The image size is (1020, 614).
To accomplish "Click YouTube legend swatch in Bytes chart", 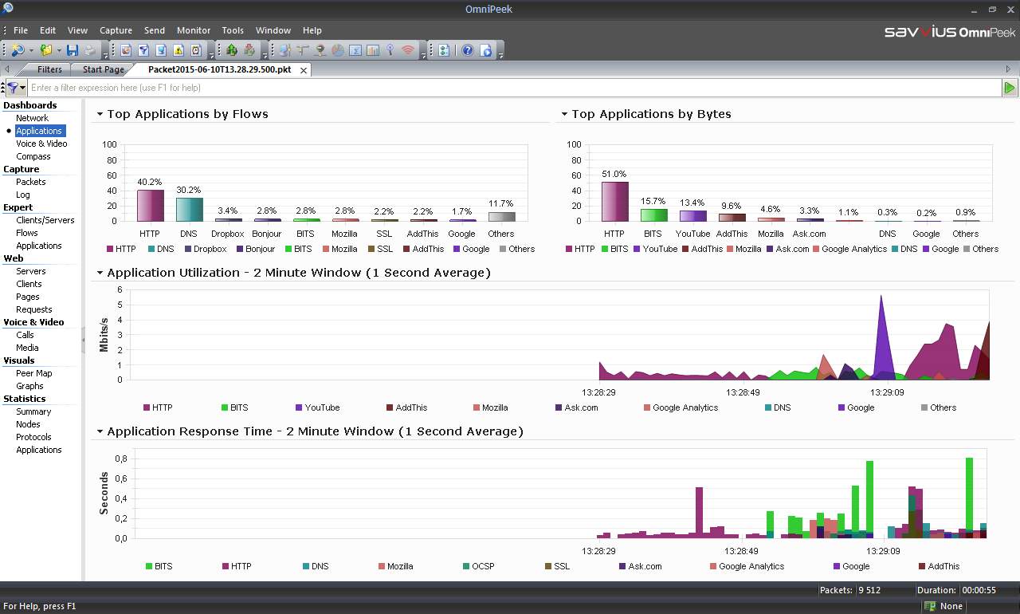I will pyautogui.click(x=637, y=249).
